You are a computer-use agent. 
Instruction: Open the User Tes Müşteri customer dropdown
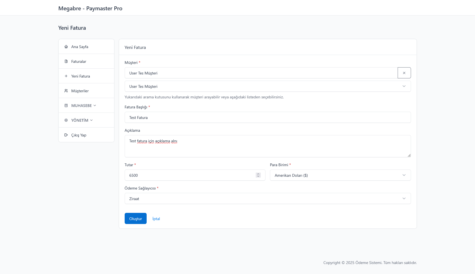tap(267, 86)
